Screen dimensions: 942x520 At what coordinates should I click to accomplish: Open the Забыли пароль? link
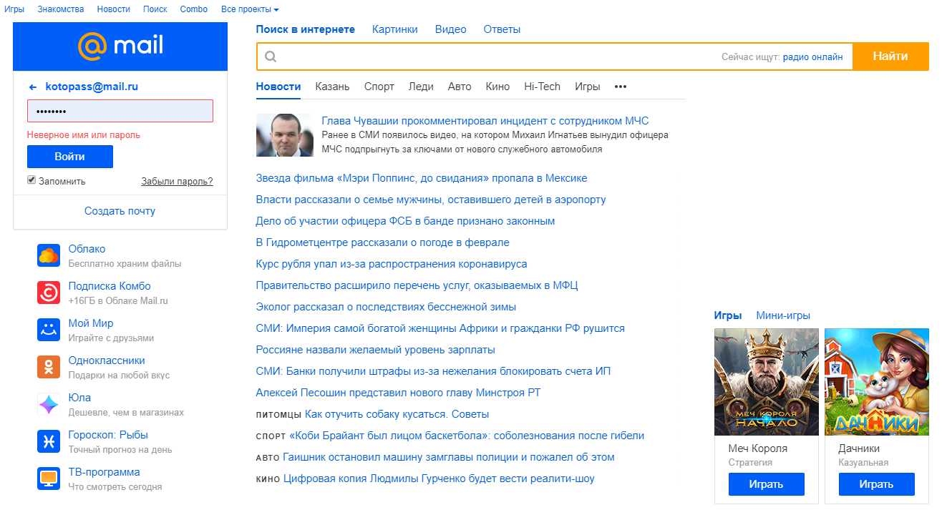coord(177,182)
